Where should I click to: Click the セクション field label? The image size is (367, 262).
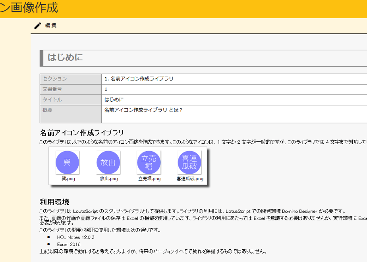[54, 79]
